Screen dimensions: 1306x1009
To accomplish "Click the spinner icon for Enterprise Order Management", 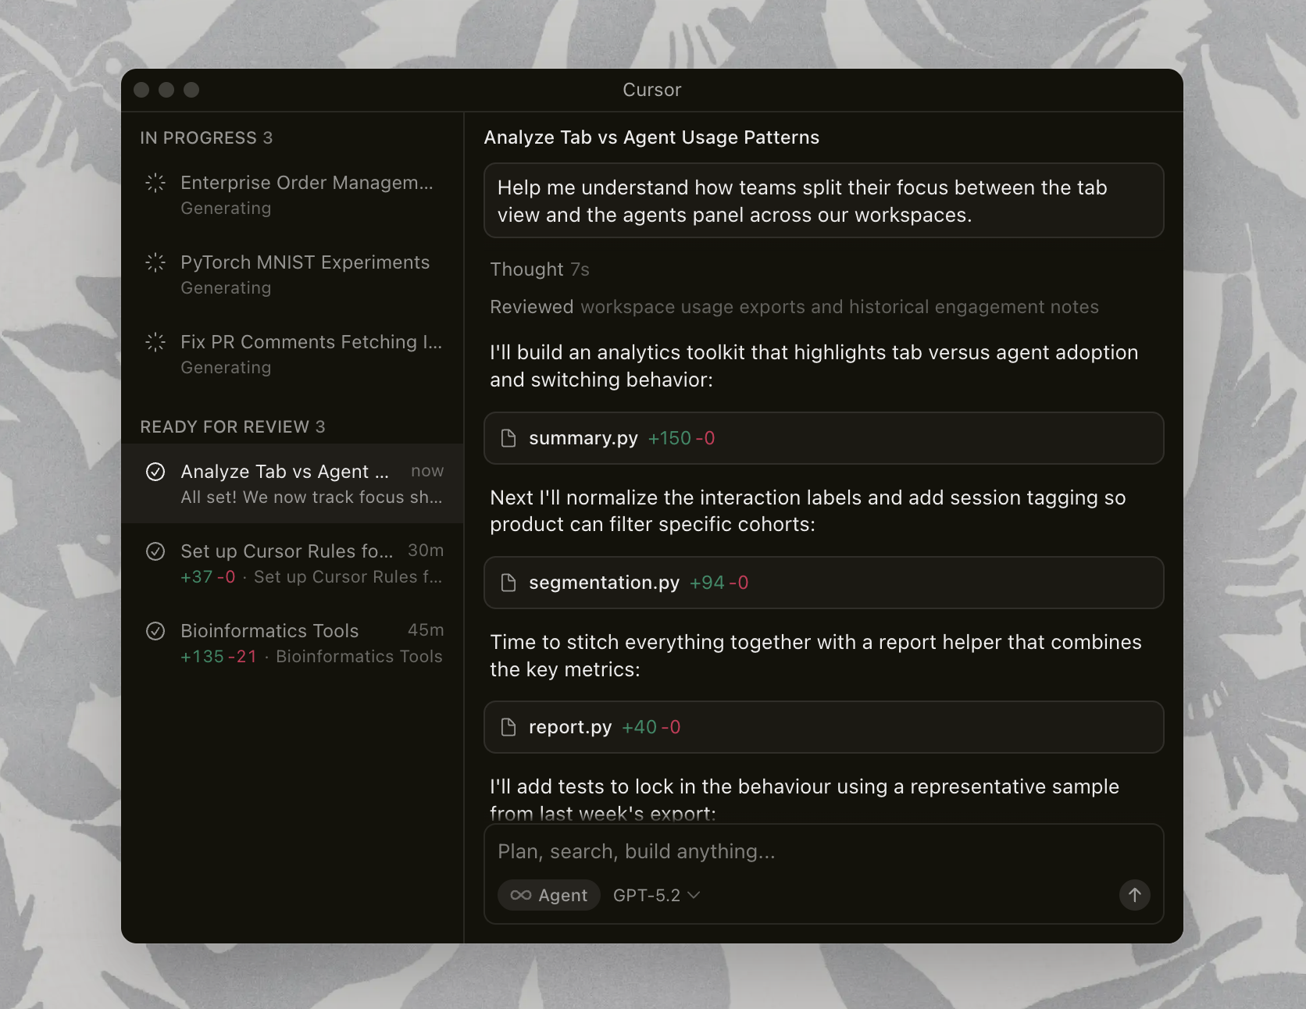I will pyautogui.click(x=155, y=183).
